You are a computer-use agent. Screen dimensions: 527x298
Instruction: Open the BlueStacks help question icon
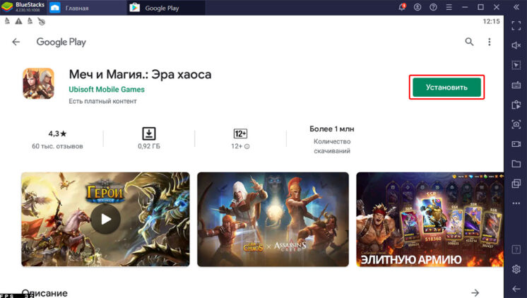pyautogui.click(x=433, y=7)
